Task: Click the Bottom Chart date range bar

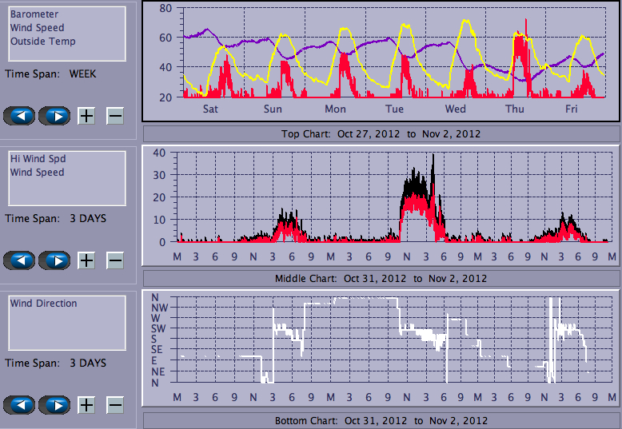Action: tap(381, 420)
